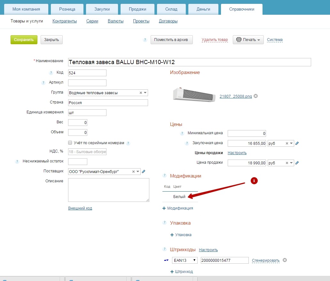Click the Минимальная цена input field
The width and height of the screenshot is (330, 281).
pyautogui.click(x=247, y=133)
